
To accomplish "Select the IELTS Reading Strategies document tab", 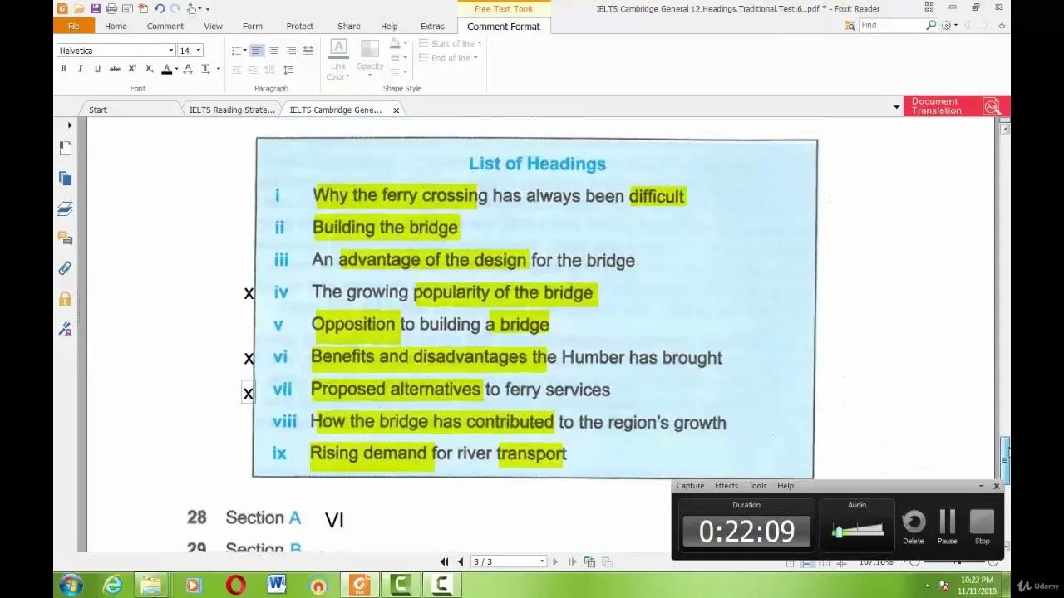I will tap(233, 109).
